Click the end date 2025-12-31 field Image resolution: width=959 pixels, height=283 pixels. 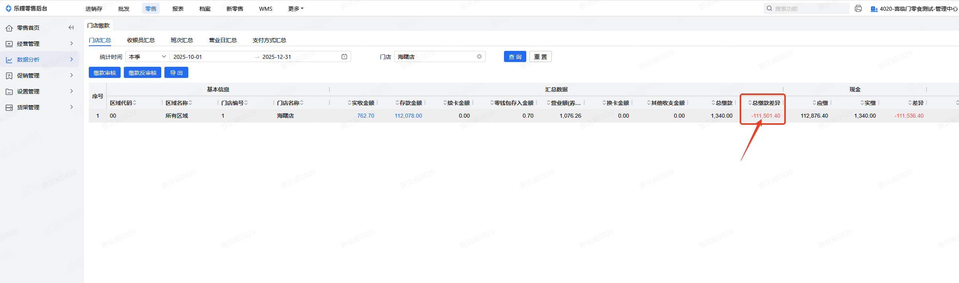(299, 57)
